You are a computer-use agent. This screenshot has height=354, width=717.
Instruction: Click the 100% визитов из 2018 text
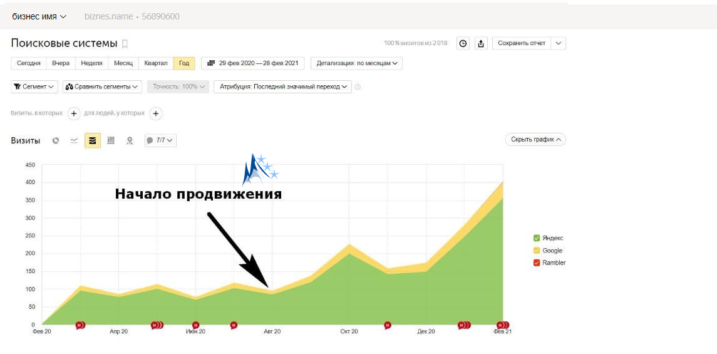[416, 43]
